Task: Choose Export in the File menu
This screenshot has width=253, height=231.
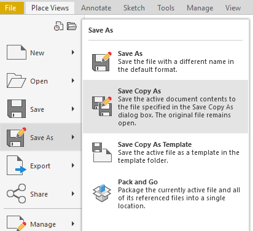Action: pyautogui.click(x=41, y=165)
